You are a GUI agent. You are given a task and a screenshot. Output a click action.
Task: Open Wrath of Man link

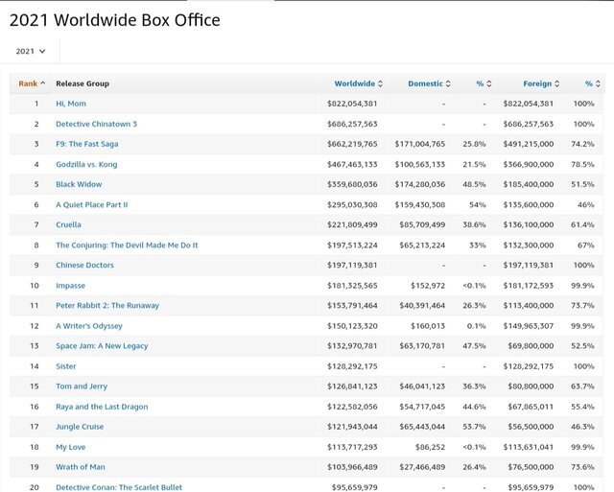(81, 467)
